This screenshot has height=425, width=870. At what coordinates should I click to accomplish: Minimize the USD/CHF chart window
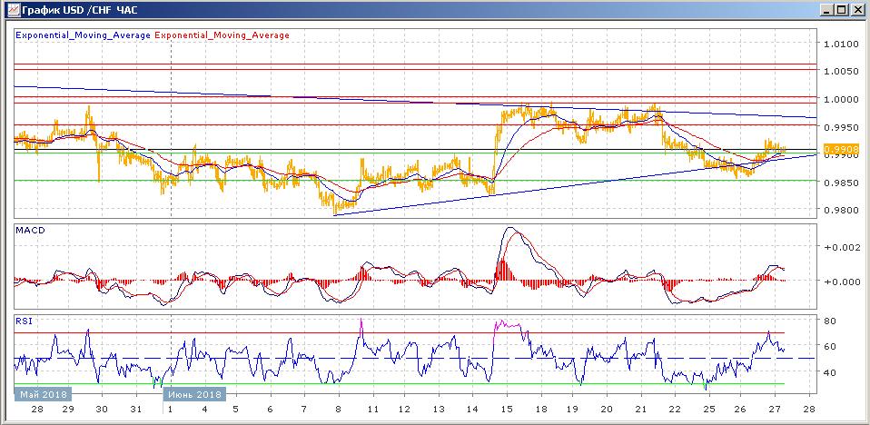828,9
